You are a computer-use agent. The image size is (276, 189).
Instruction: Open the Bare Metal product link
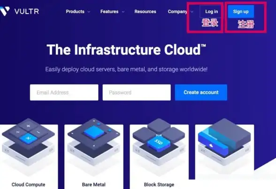94,185
